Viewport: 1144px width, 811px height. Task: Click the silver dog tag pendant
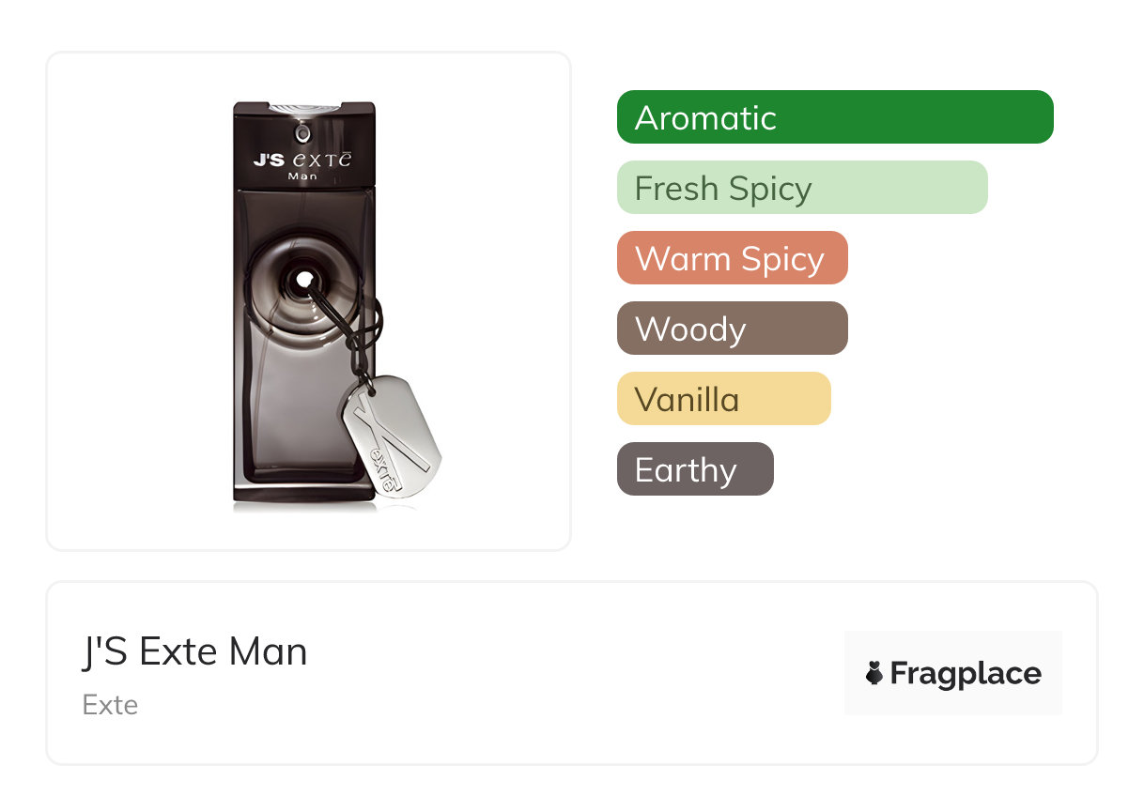click(391, 436)
